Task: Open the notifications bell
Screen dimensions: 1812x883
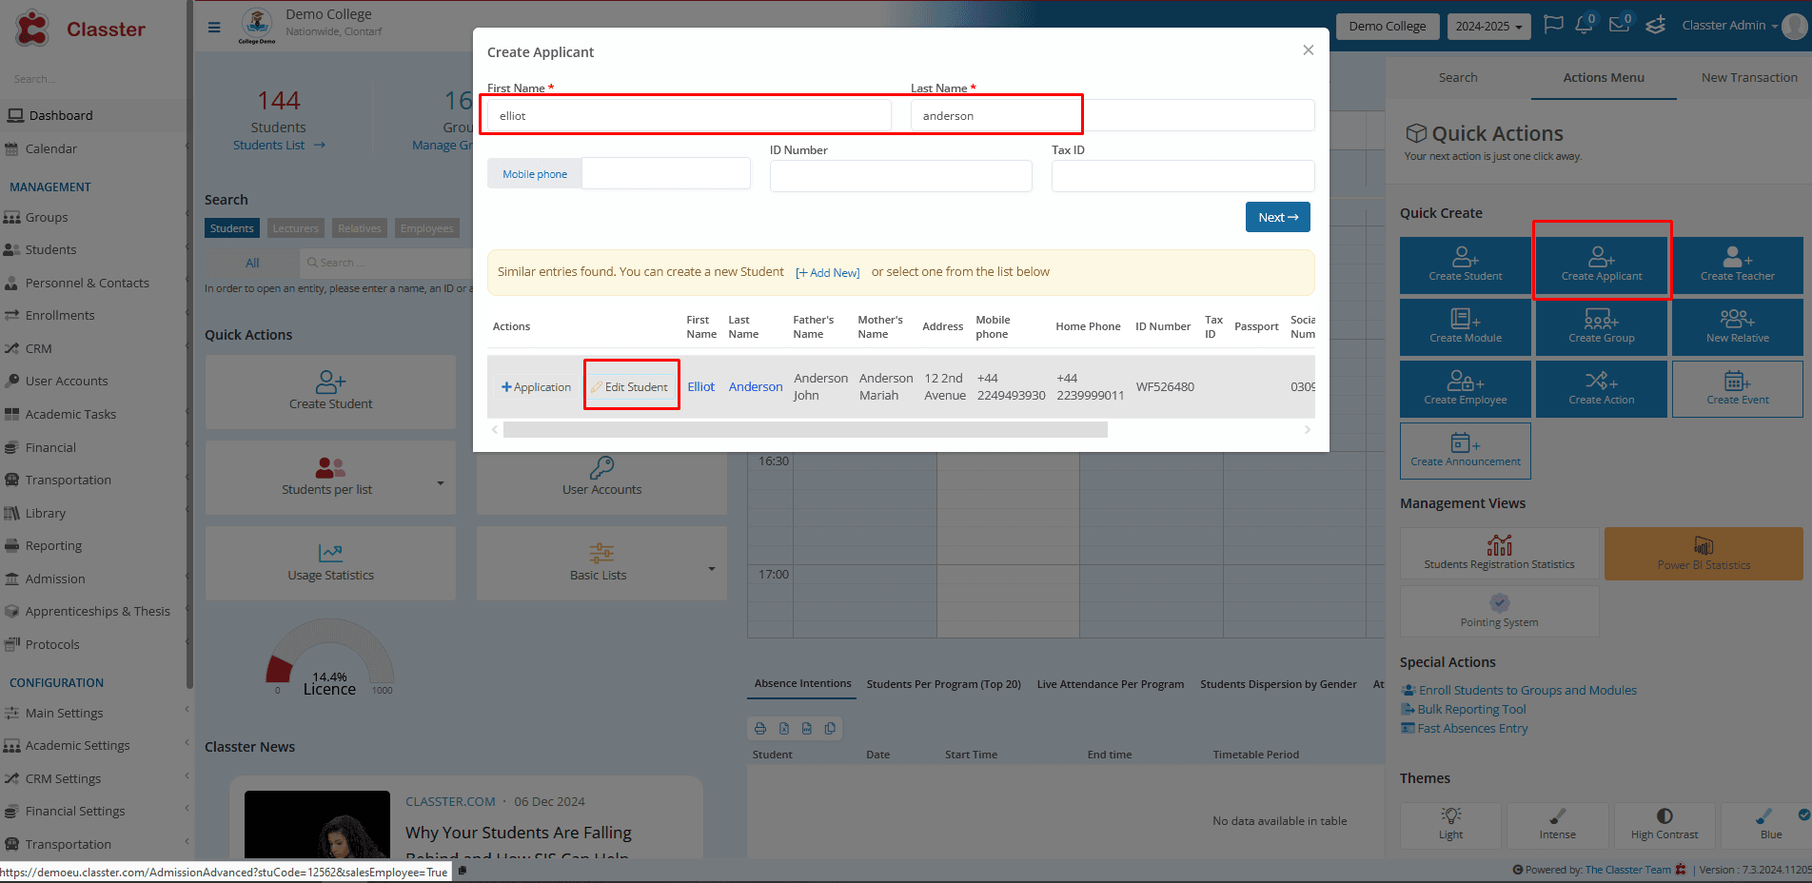Action: click(1585, 25)
